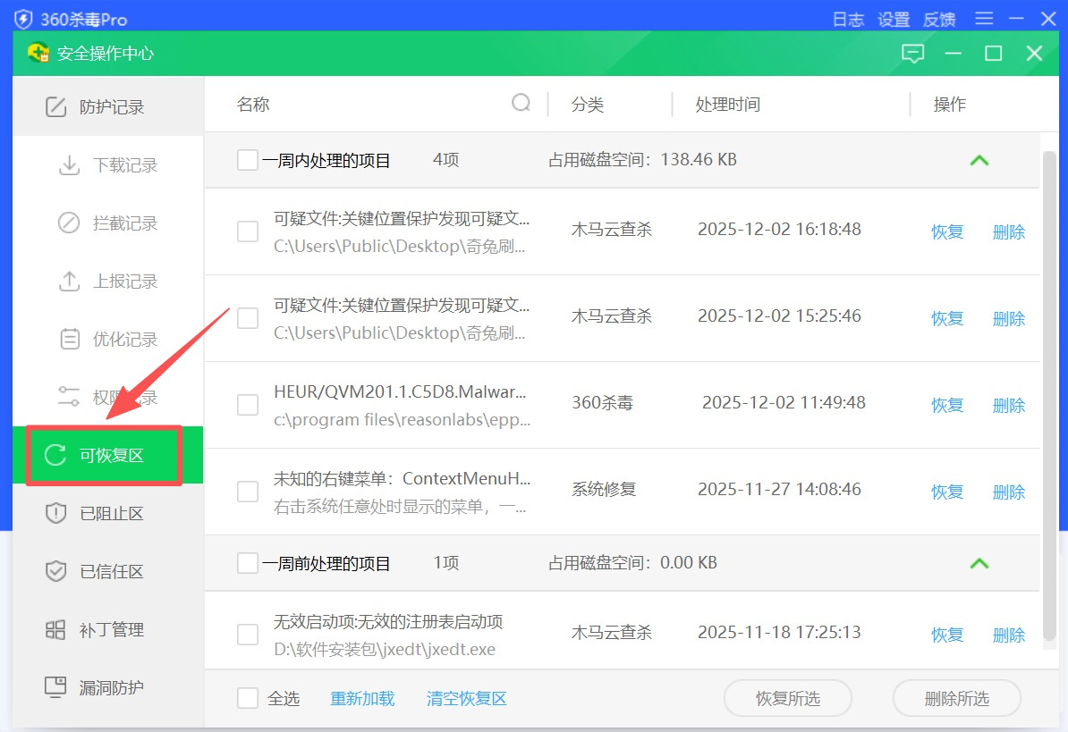
Task: Open the hamburger menu in 360杀毒Pro titlebar
Action: (984, 19)
